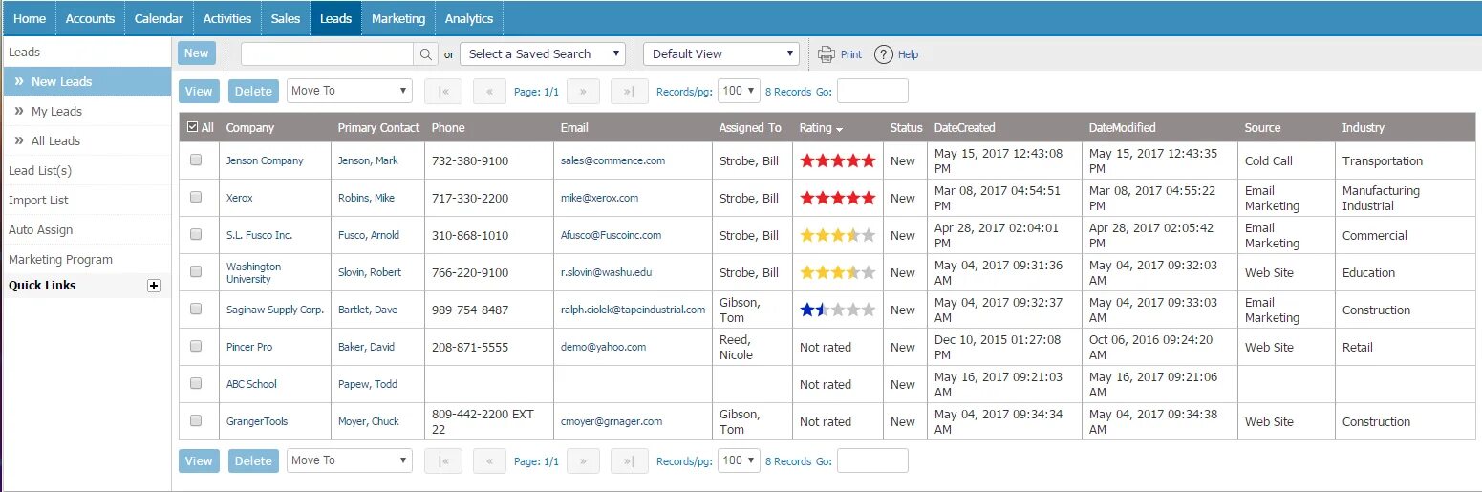
Task: Open bottom Move To dropdown
Action: click(x=349, y=460)
